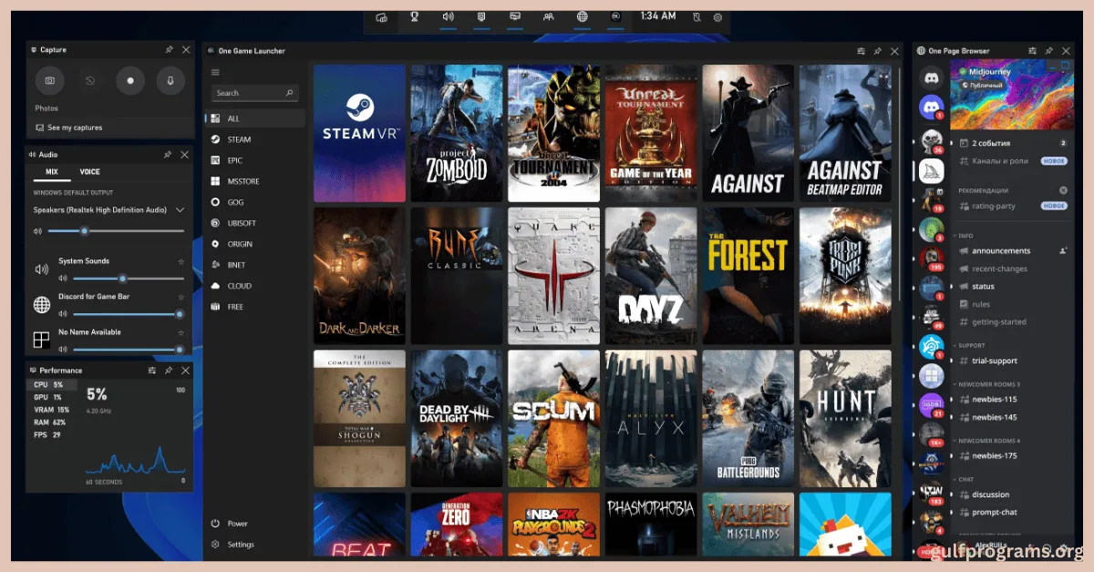Collapse the NEWCOMER ROOMS 3 category

point(988,384)
